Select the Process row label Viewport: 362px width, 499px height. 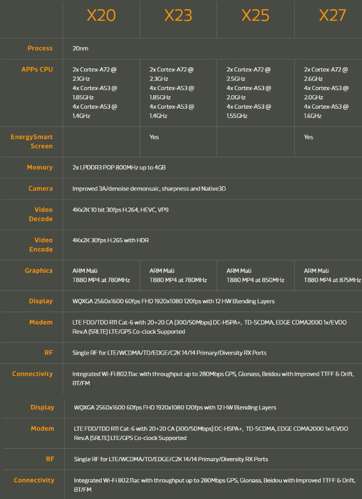[x=40, y=48]
